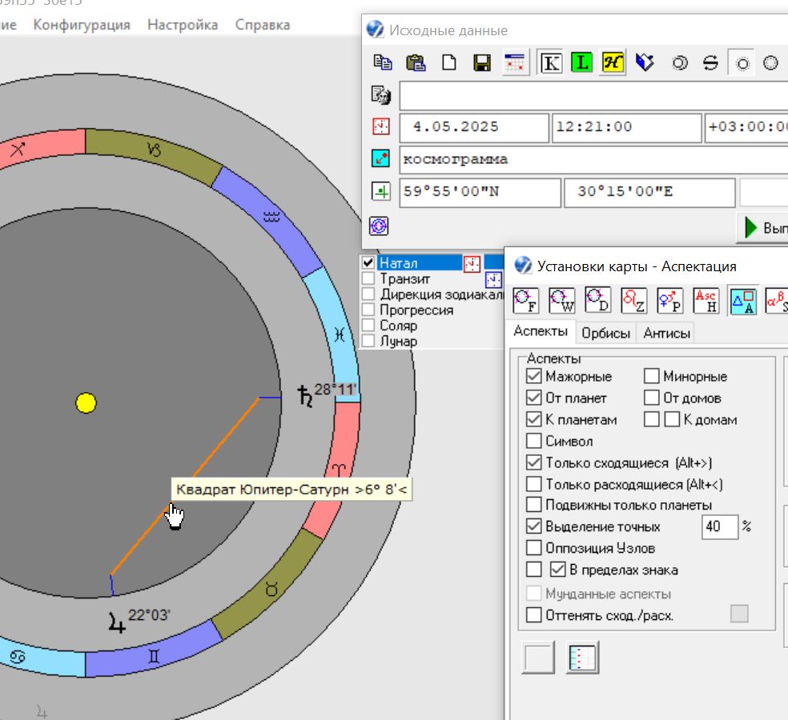Open the Справка menu
This screenshot has height=720, width=788.
point(263,25)
